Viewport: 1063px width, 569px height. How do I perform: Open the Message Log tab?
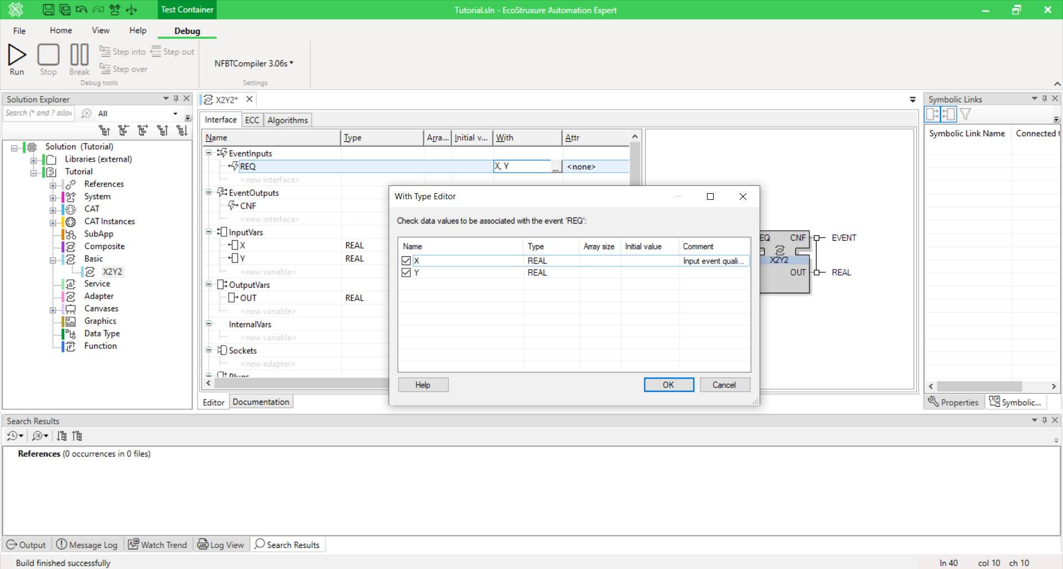87,545
